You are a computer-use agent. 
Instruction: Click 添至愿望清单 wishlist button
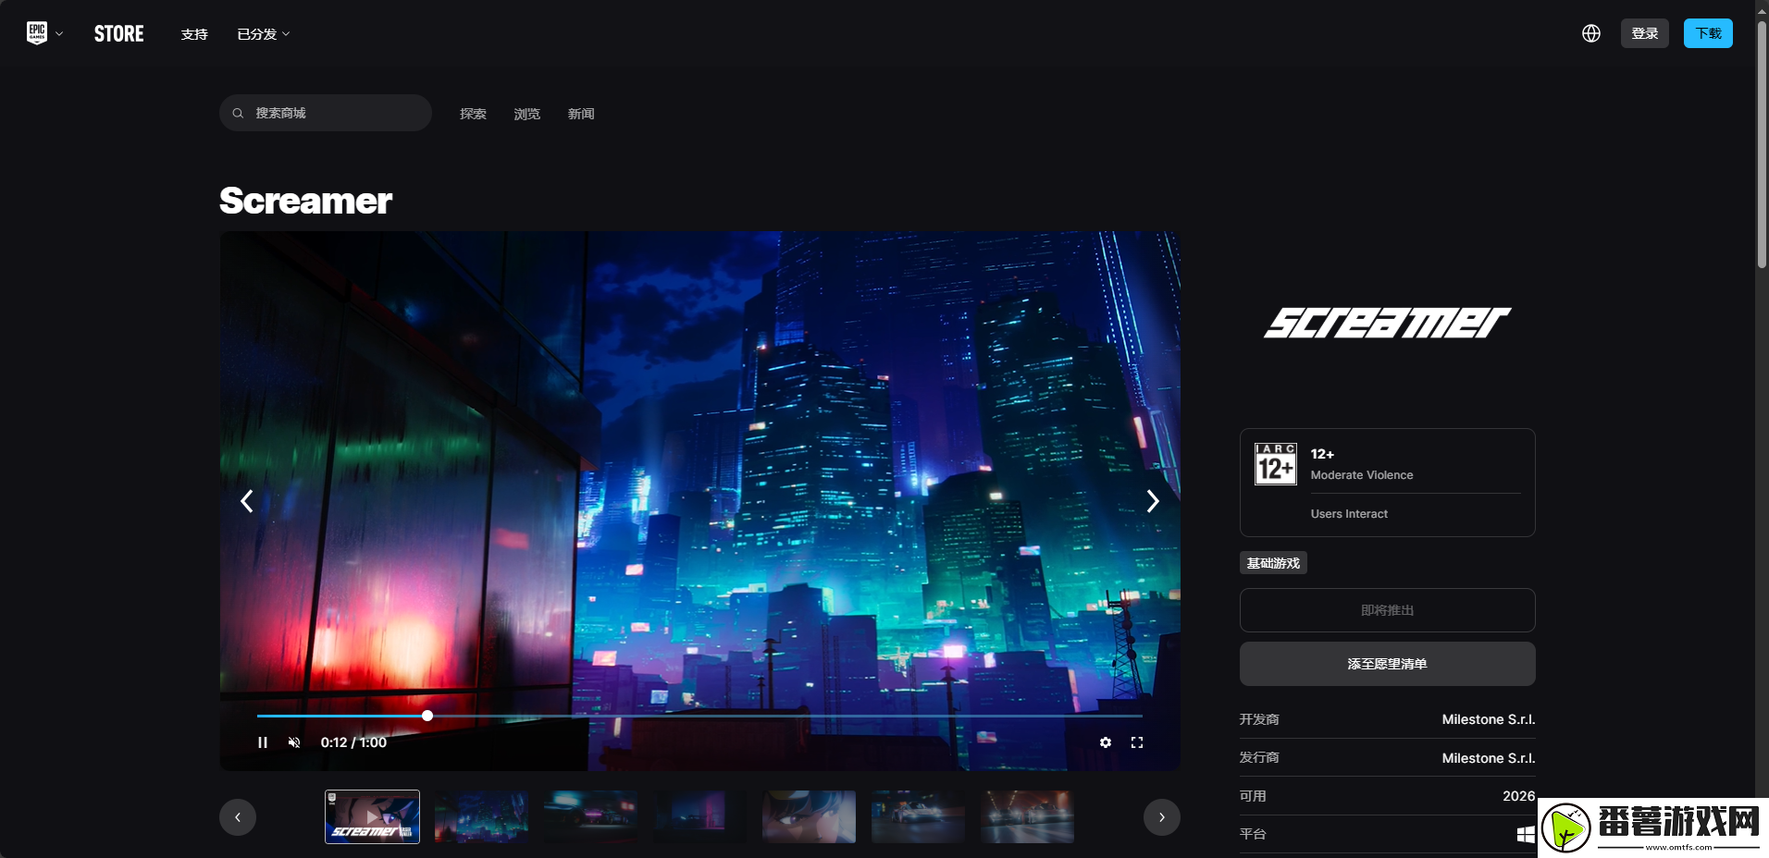(x=1387, y=664)
